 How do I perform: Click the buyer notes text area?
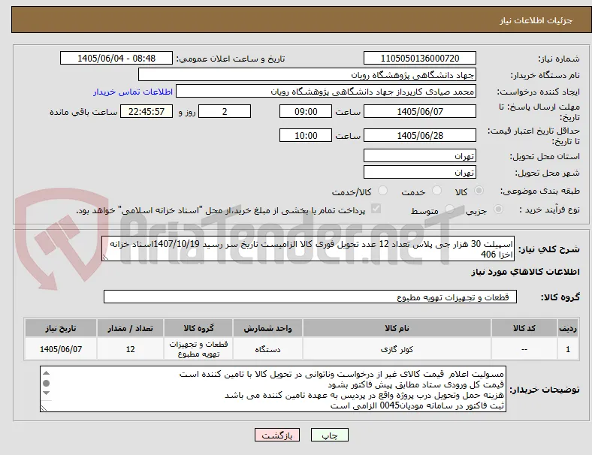tap(273, 389)
